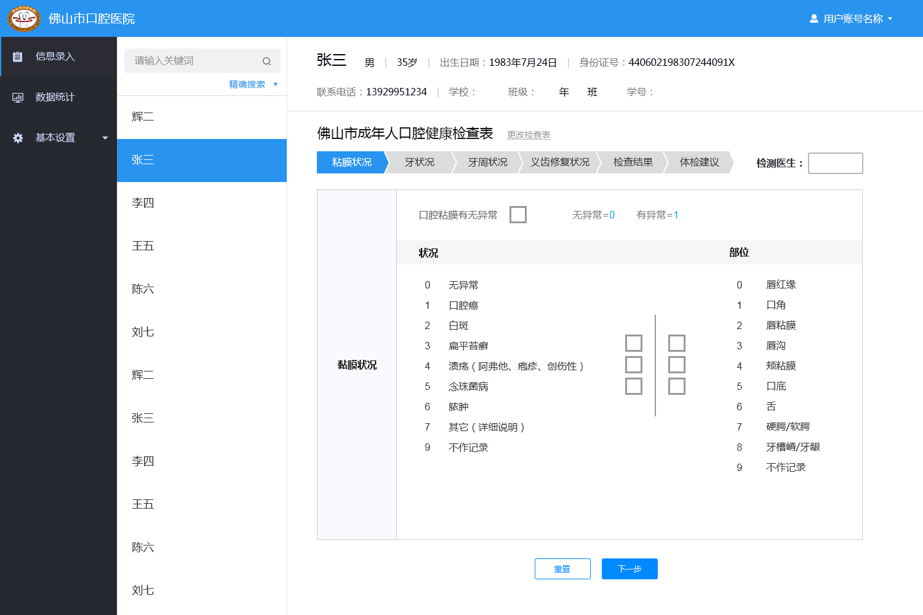
Task: Click the search magnifier icon
Action: click(x=266, y=61)
